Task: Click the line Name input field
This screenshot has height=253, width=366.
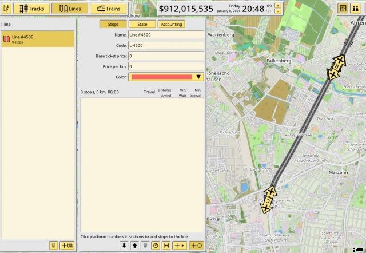Action: [x=166, y=35]
